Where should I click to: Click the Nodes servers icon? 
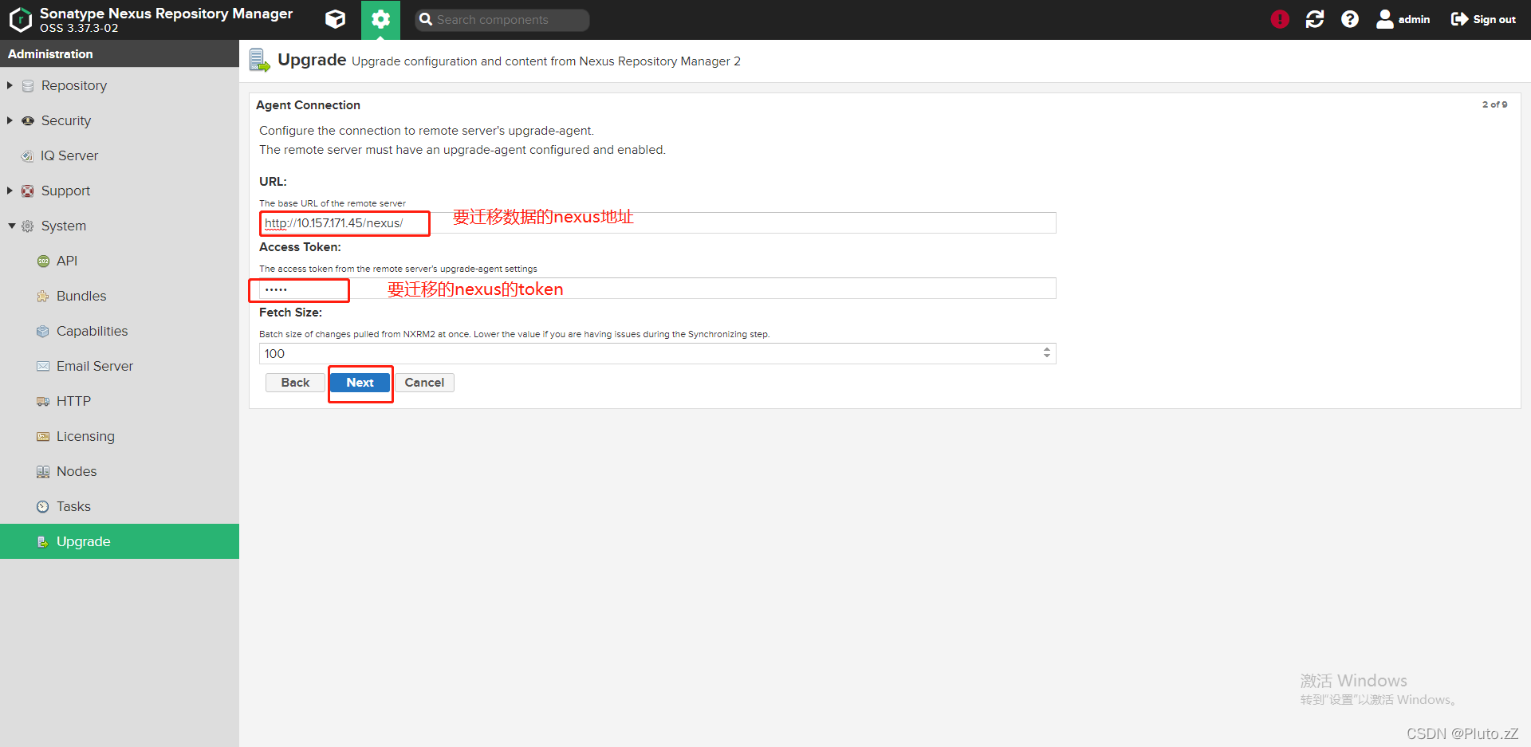pyautogui.click(x=43, y=471)
